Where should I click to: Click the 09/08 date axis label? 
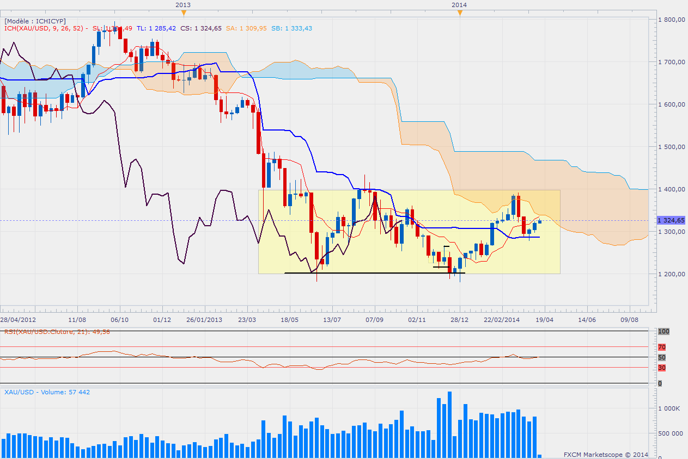click(x=630, y=320)
